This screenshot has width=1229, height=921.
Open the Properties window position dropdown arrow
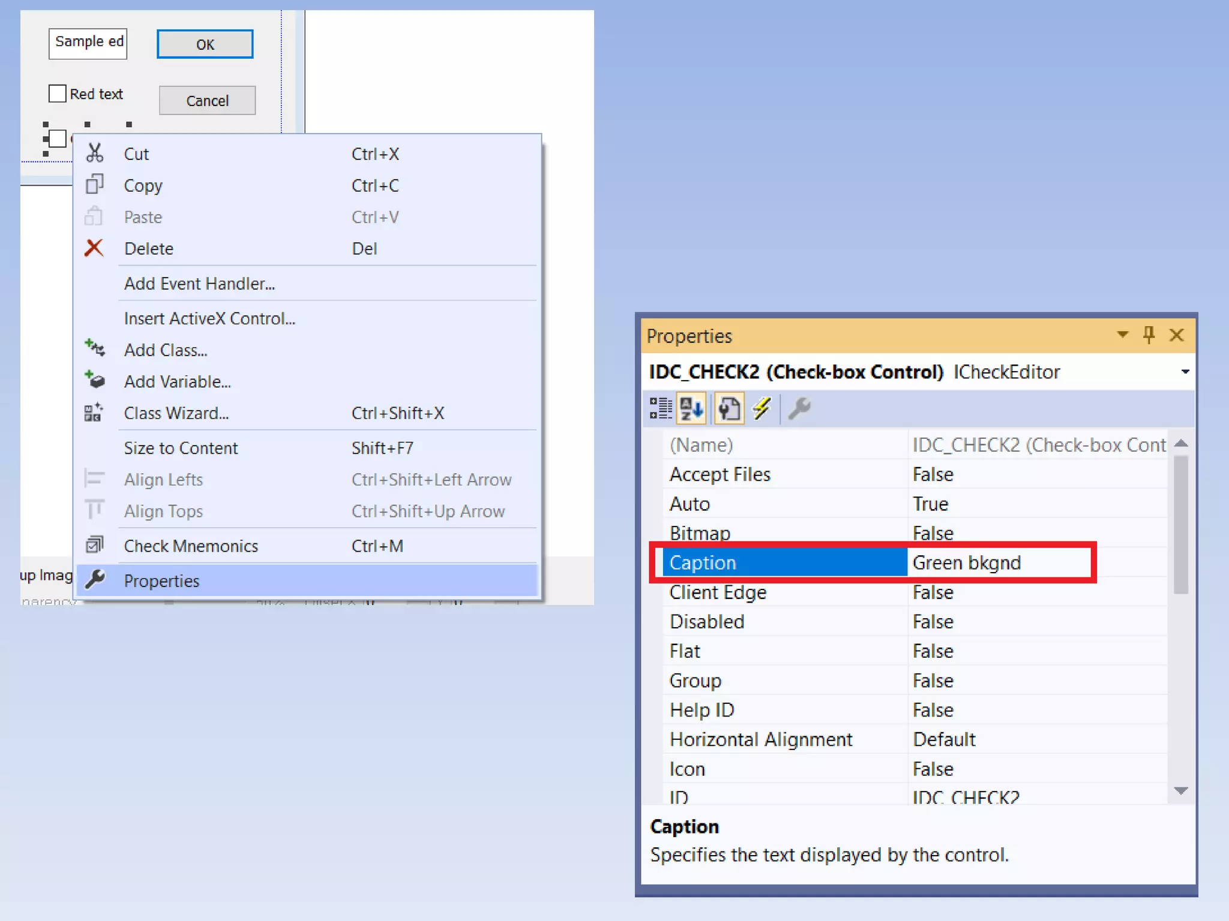(x=1122, y=335)
